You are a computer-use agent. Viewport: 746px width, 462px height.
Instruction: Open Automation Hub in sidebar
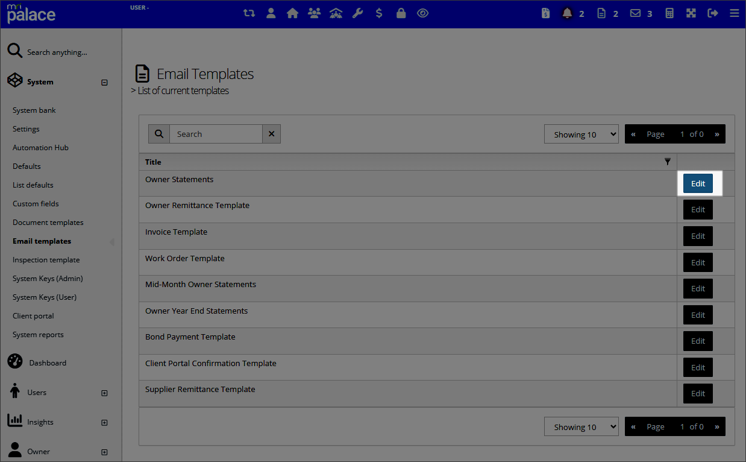pyautogui.click(x=40, y=148)
